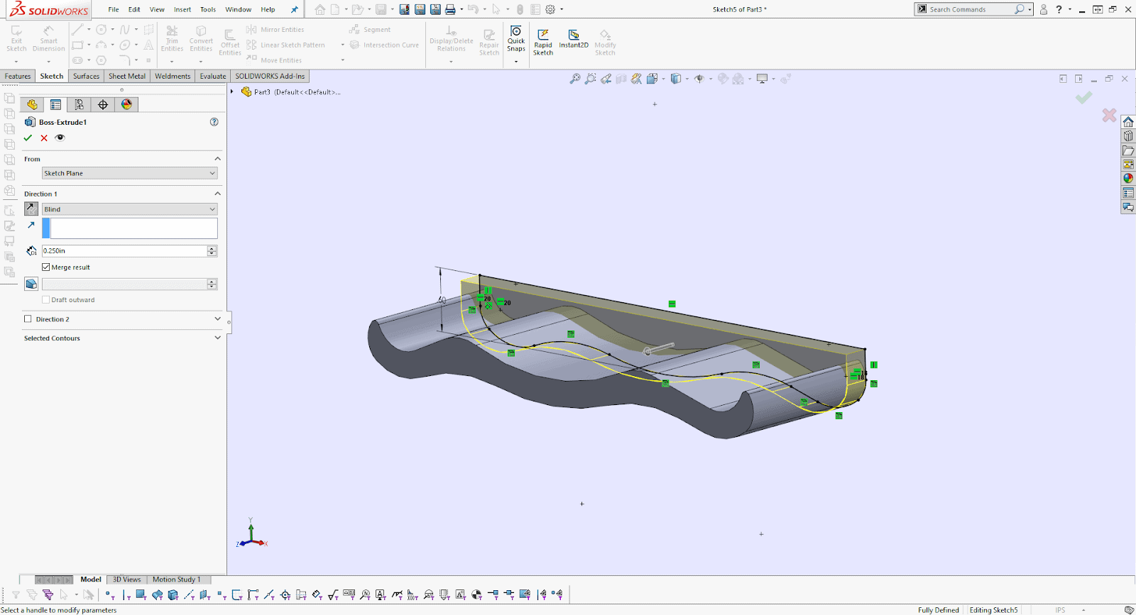1136x615 pixels.
Task: Click the Boss-Extrude1 help icon
Action: (214, 122)
